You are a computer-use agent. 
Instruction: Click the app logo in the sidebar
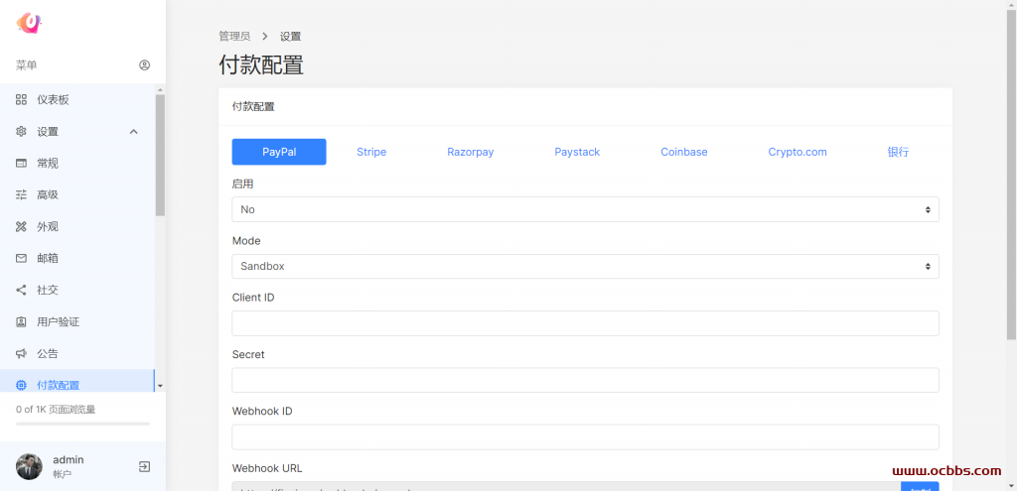pyautogui.click(x=29, y=23)
